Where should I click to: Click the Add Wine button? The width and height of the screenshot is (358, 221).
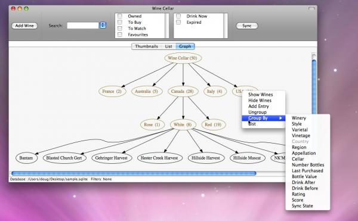[24, 26]
